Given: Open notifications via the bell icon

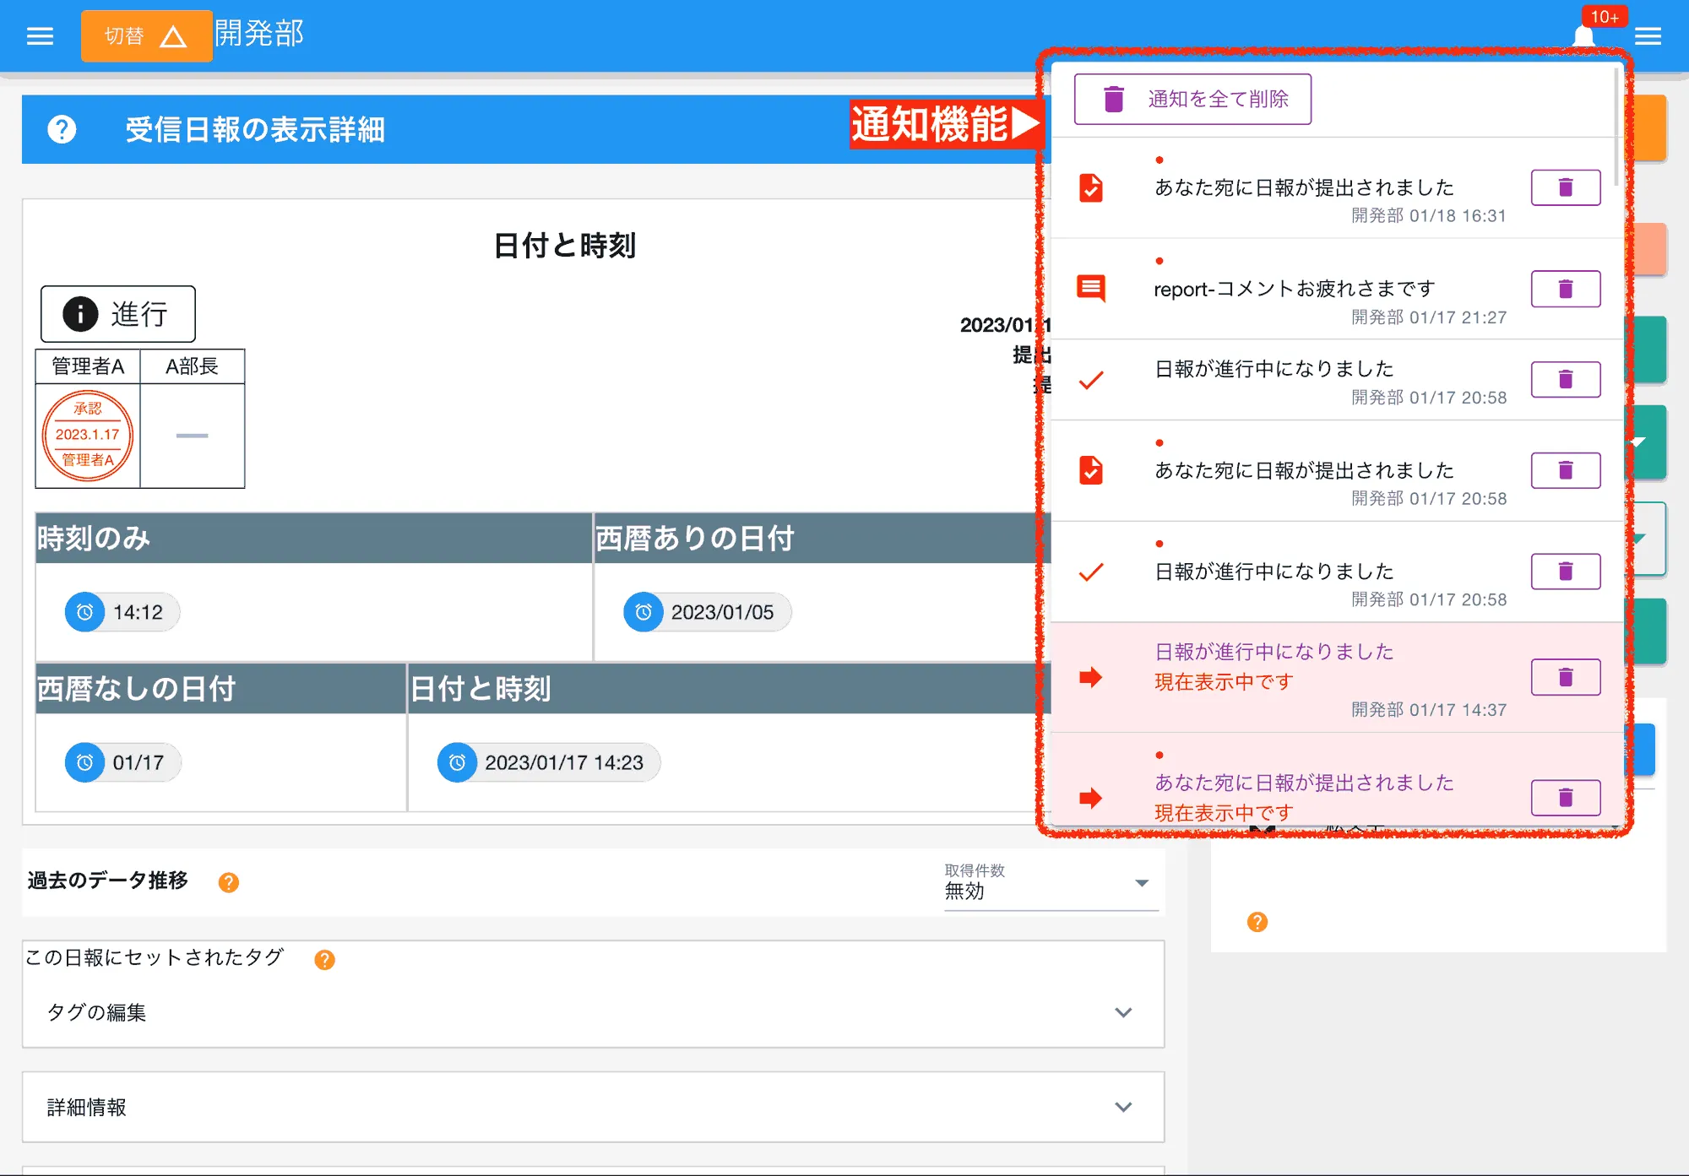Looking at the screenshot, I should pos(1583,35).
